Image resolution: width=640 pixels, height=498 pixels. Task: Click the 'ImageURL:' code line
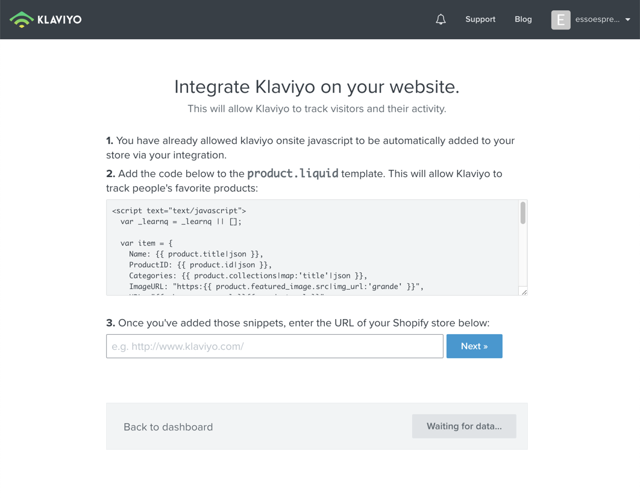[x=277, y=286]
